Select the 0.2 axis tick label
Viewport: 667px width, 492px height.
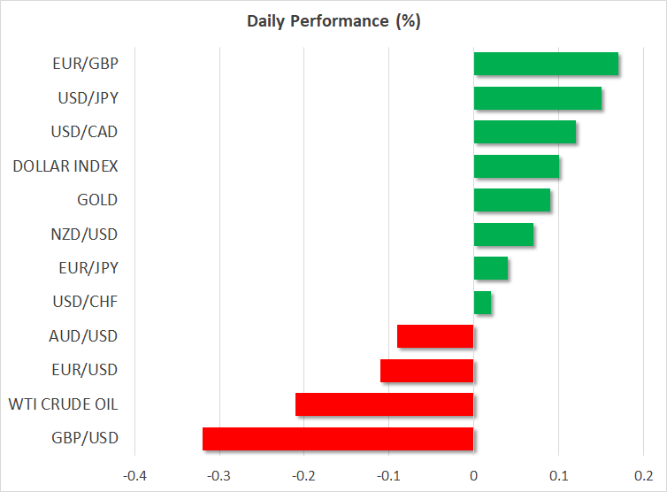tap(642, 474)
